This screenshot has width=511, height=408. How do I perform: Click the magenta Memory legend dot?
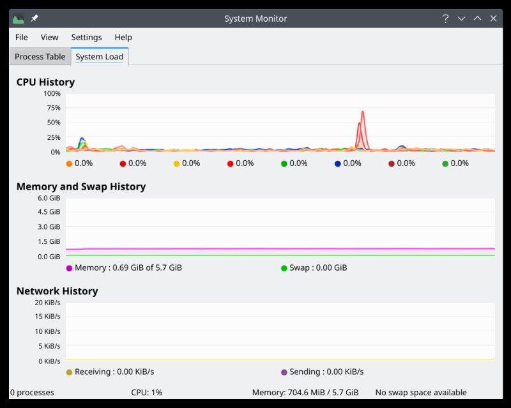[69, 268]
